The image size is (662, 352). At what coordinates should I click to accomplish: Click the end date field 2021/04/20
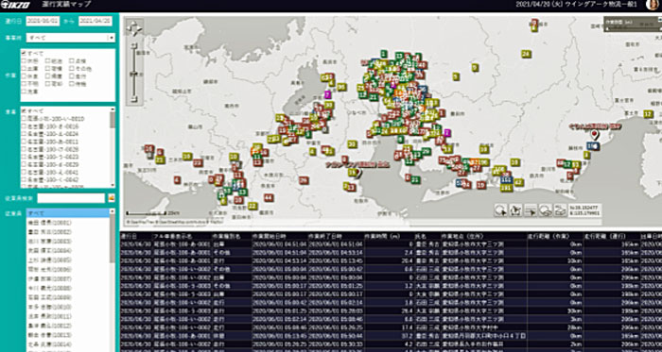click(96, 21)
